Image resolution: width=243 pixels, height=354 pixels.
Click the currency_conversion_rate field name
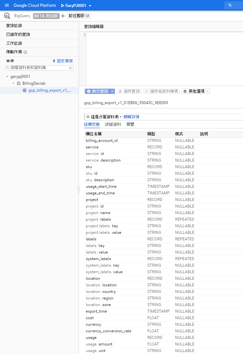point(108,331)
